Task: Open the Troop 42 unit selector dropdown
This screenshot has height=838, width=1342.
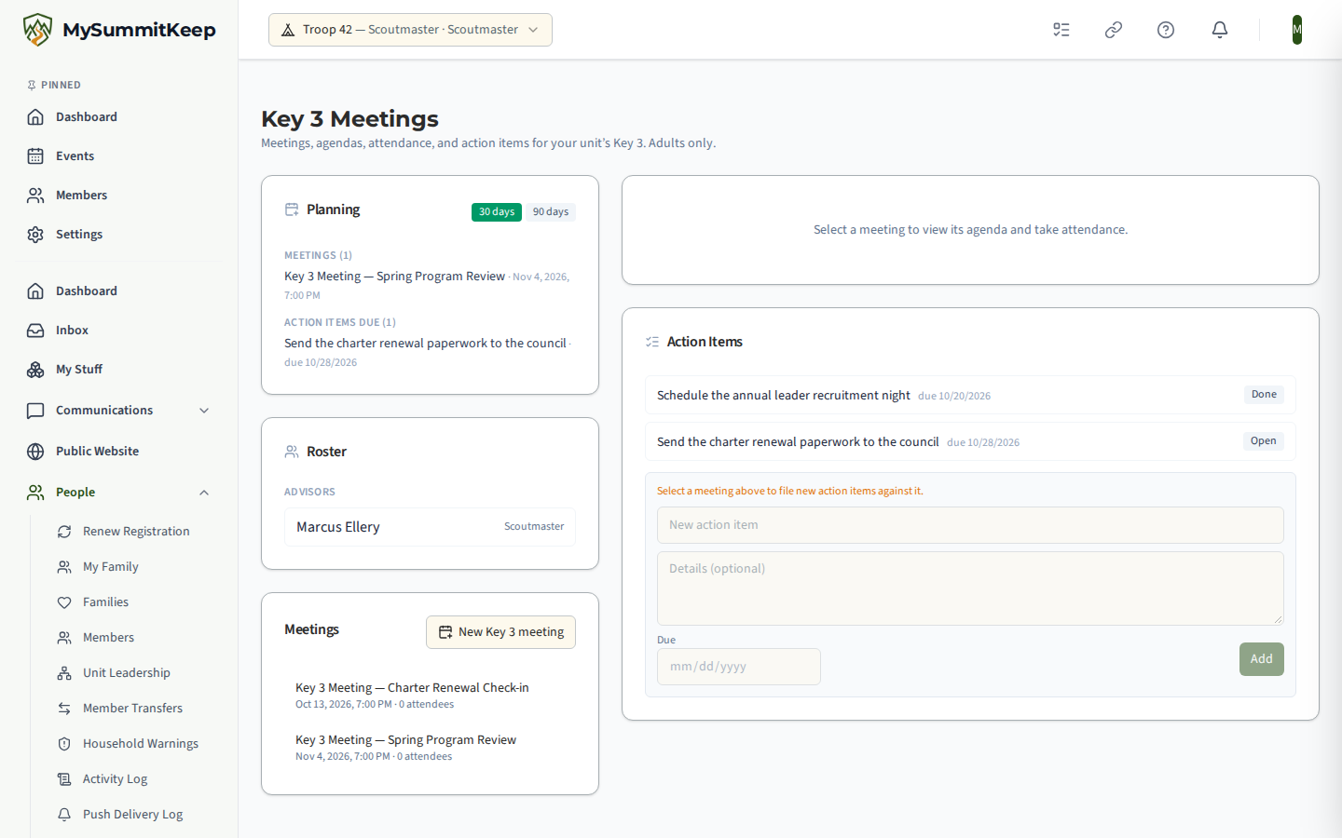Action: click(x=410, y=30)
